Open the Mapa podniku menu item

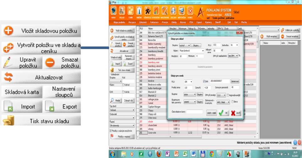pos(119,22)
